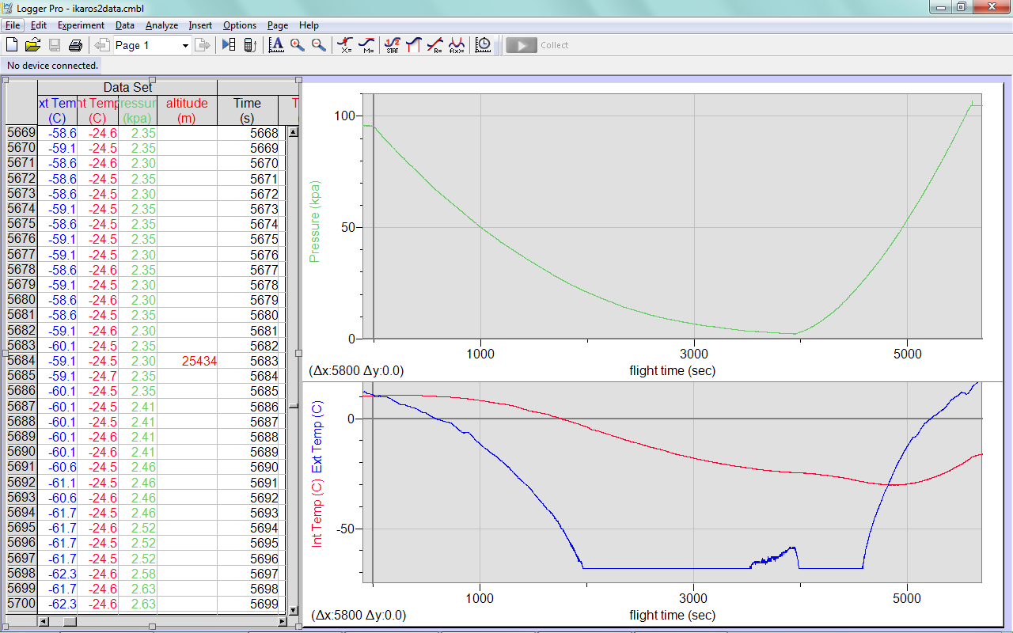Open the Data Collection clock settings
Screen dimensions: 1013x633
pos(483,45)
